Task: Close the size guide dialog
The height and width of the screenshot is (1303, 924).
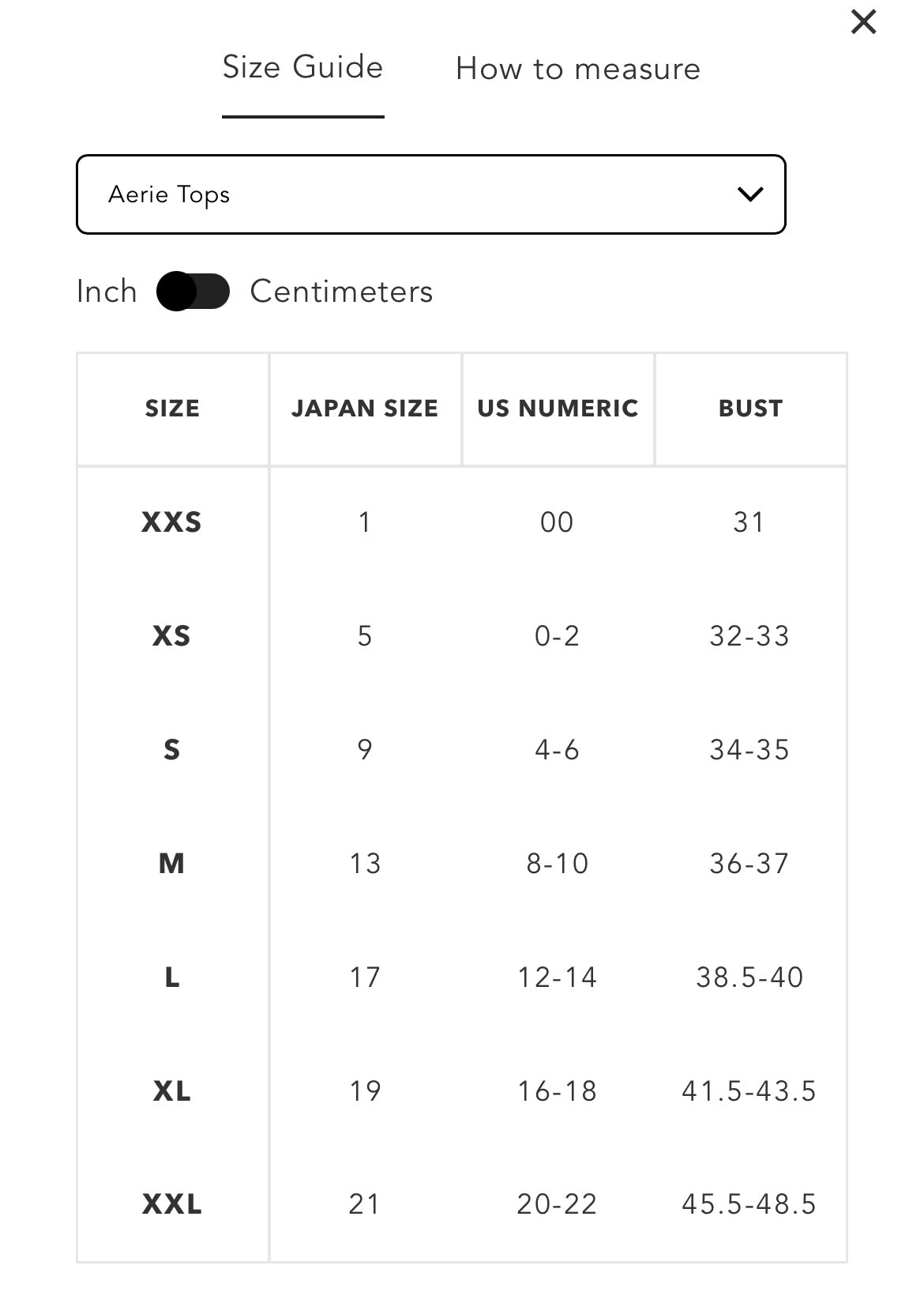Action: click(x=863, y=22)
